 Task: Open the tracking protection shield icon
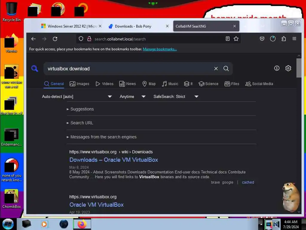click(x=81, y=39)
